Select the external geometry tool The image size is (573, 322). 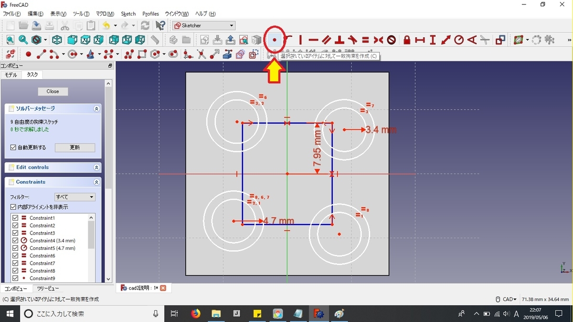[x=227, y=54]
